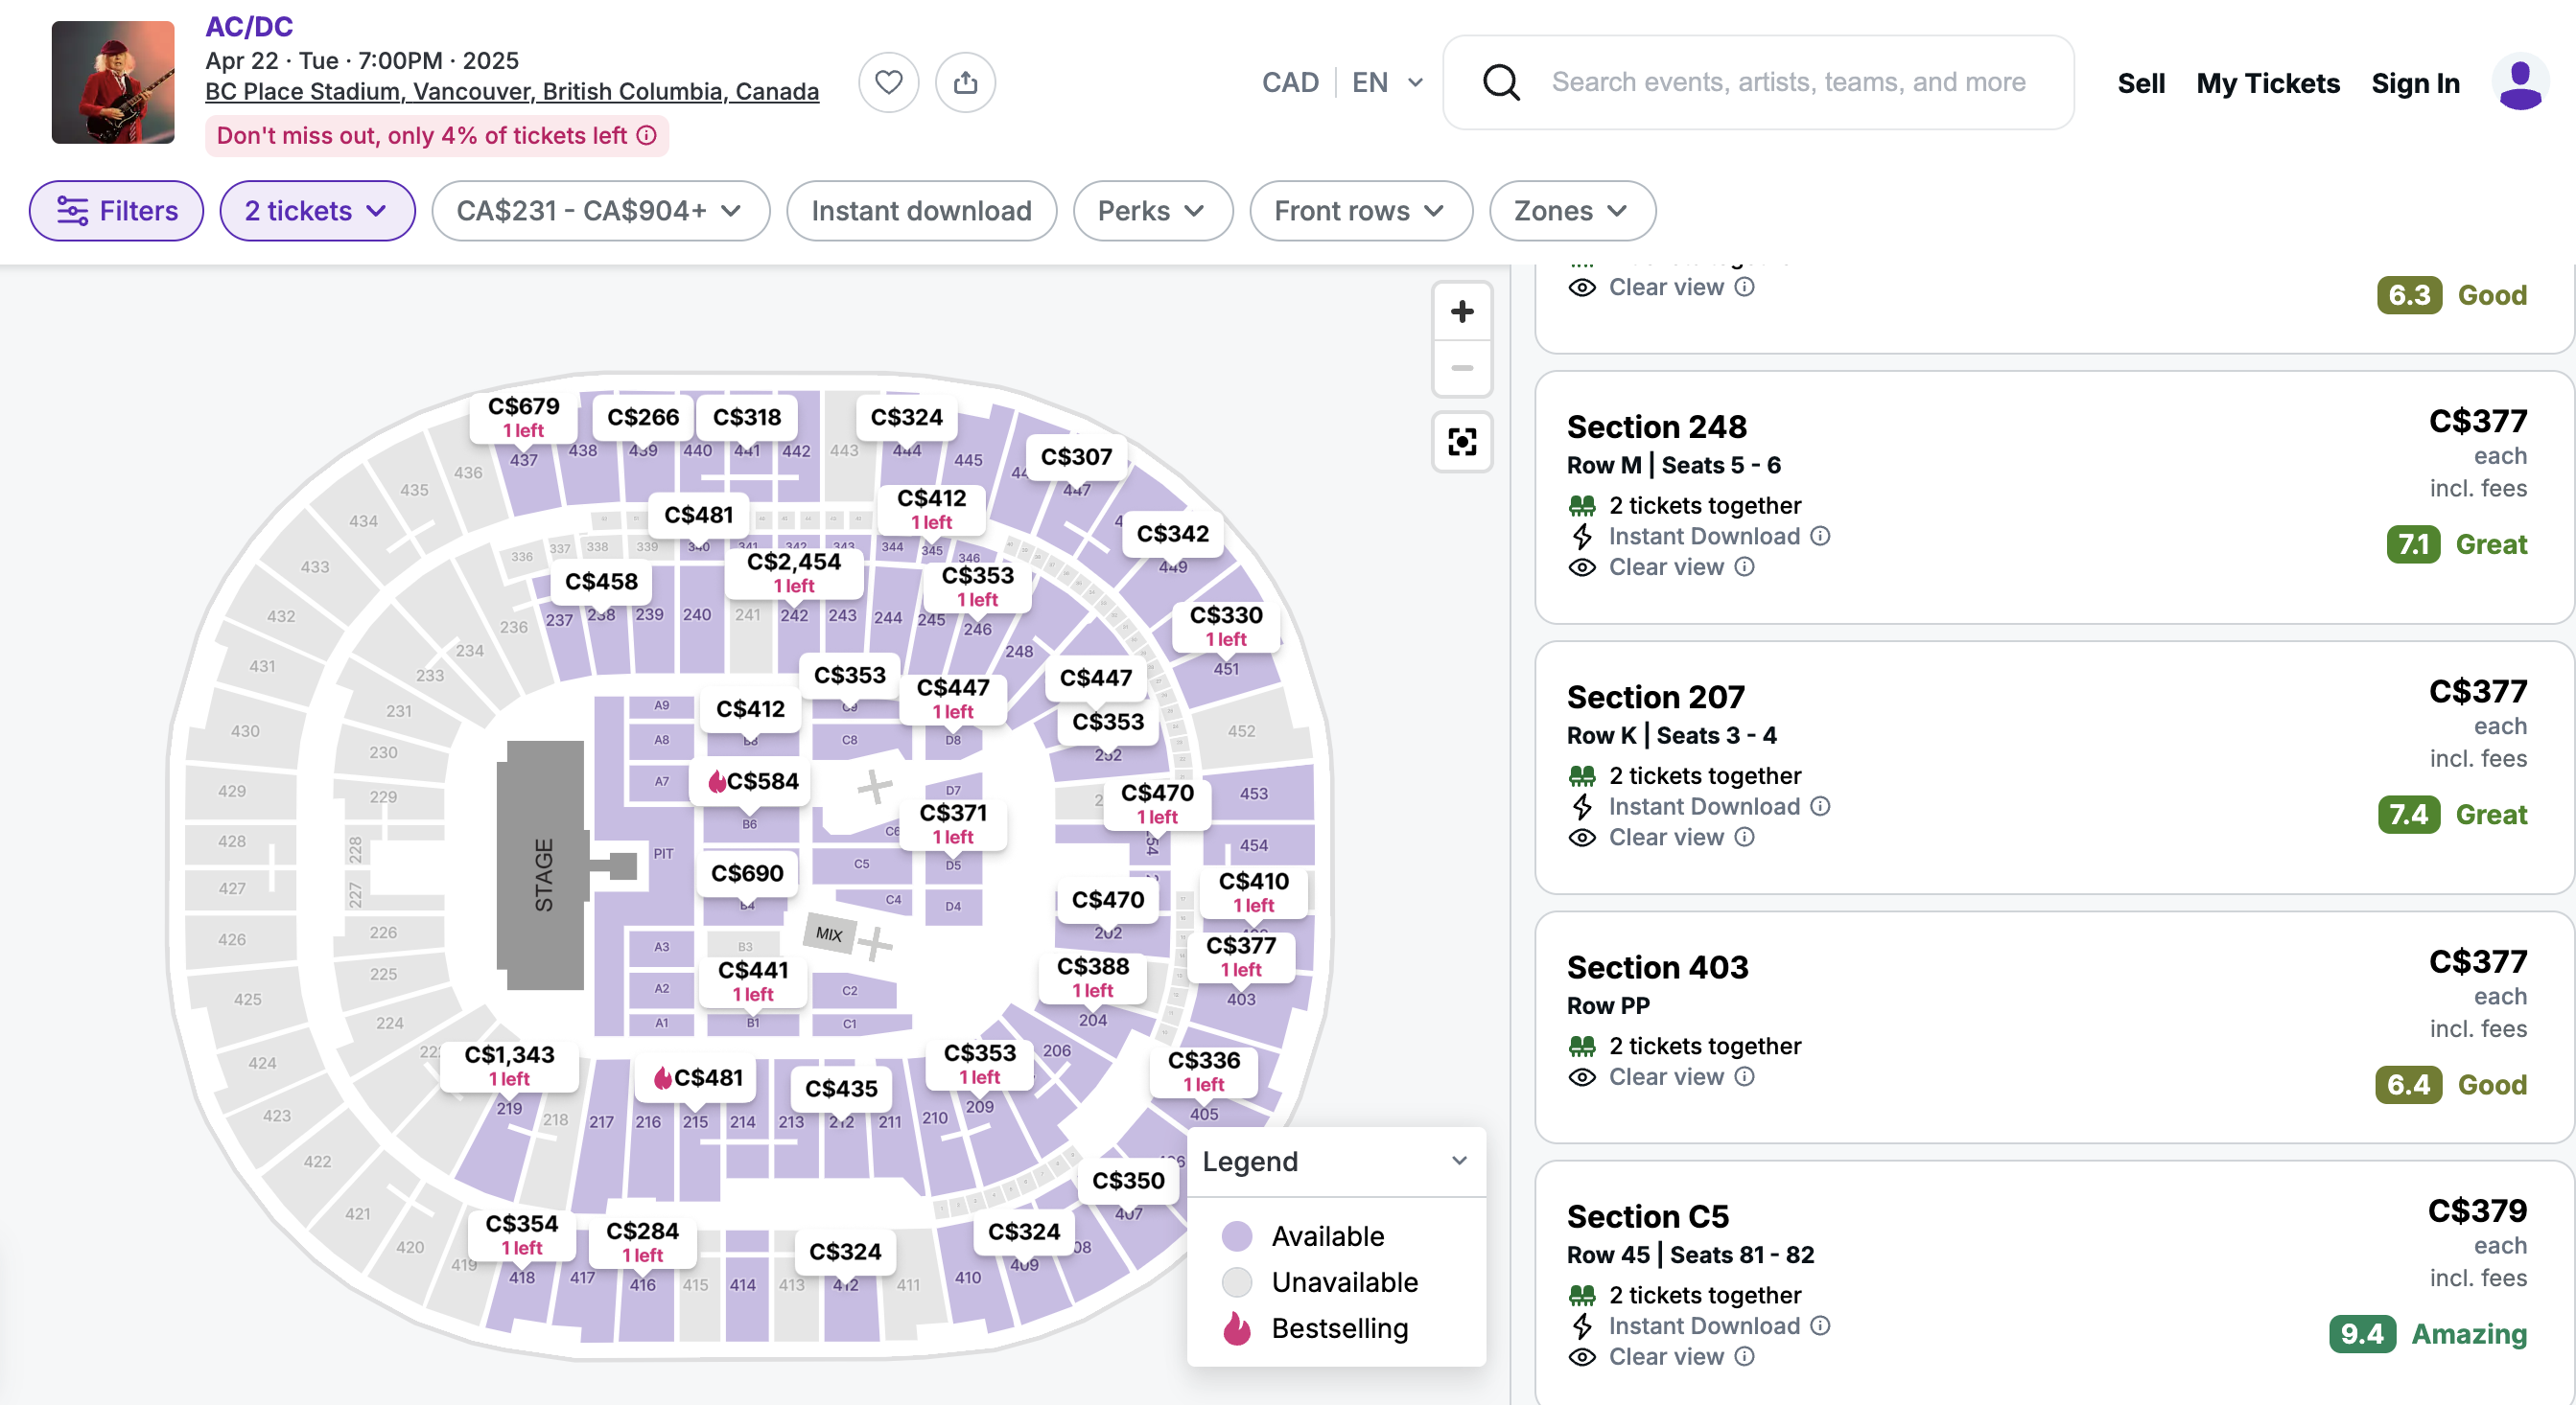Open the Front rows filter
The height and width of the screenshot is (1405, 2576).
1360,211
